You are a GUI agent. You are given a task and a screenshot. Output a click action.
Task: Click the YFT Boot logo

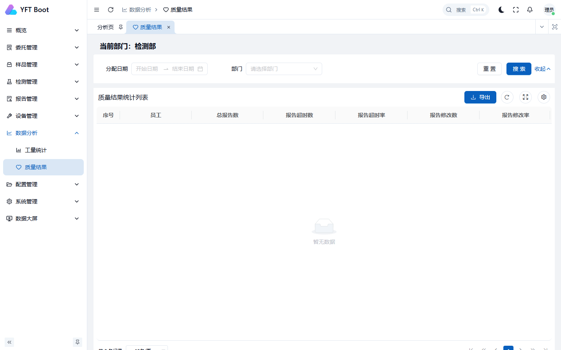coord(27,10)
